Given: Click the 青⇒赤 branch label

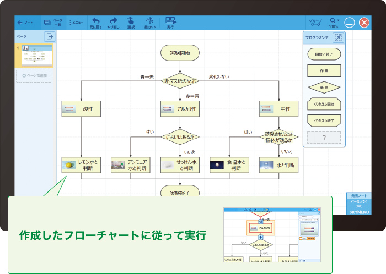Looking at the screenshot, I should point(147,77).
